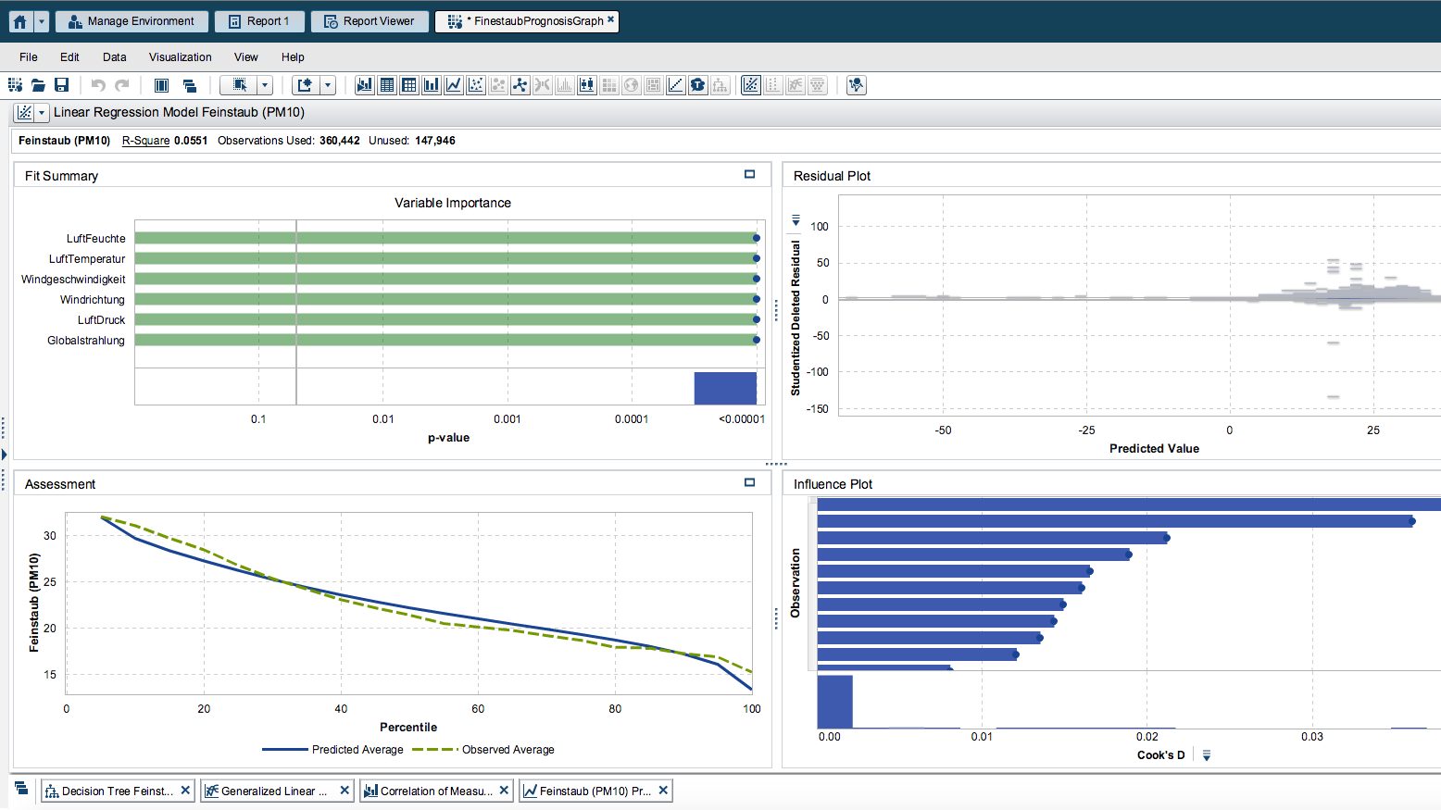
Task: Open the View menu
Action: 246,57
